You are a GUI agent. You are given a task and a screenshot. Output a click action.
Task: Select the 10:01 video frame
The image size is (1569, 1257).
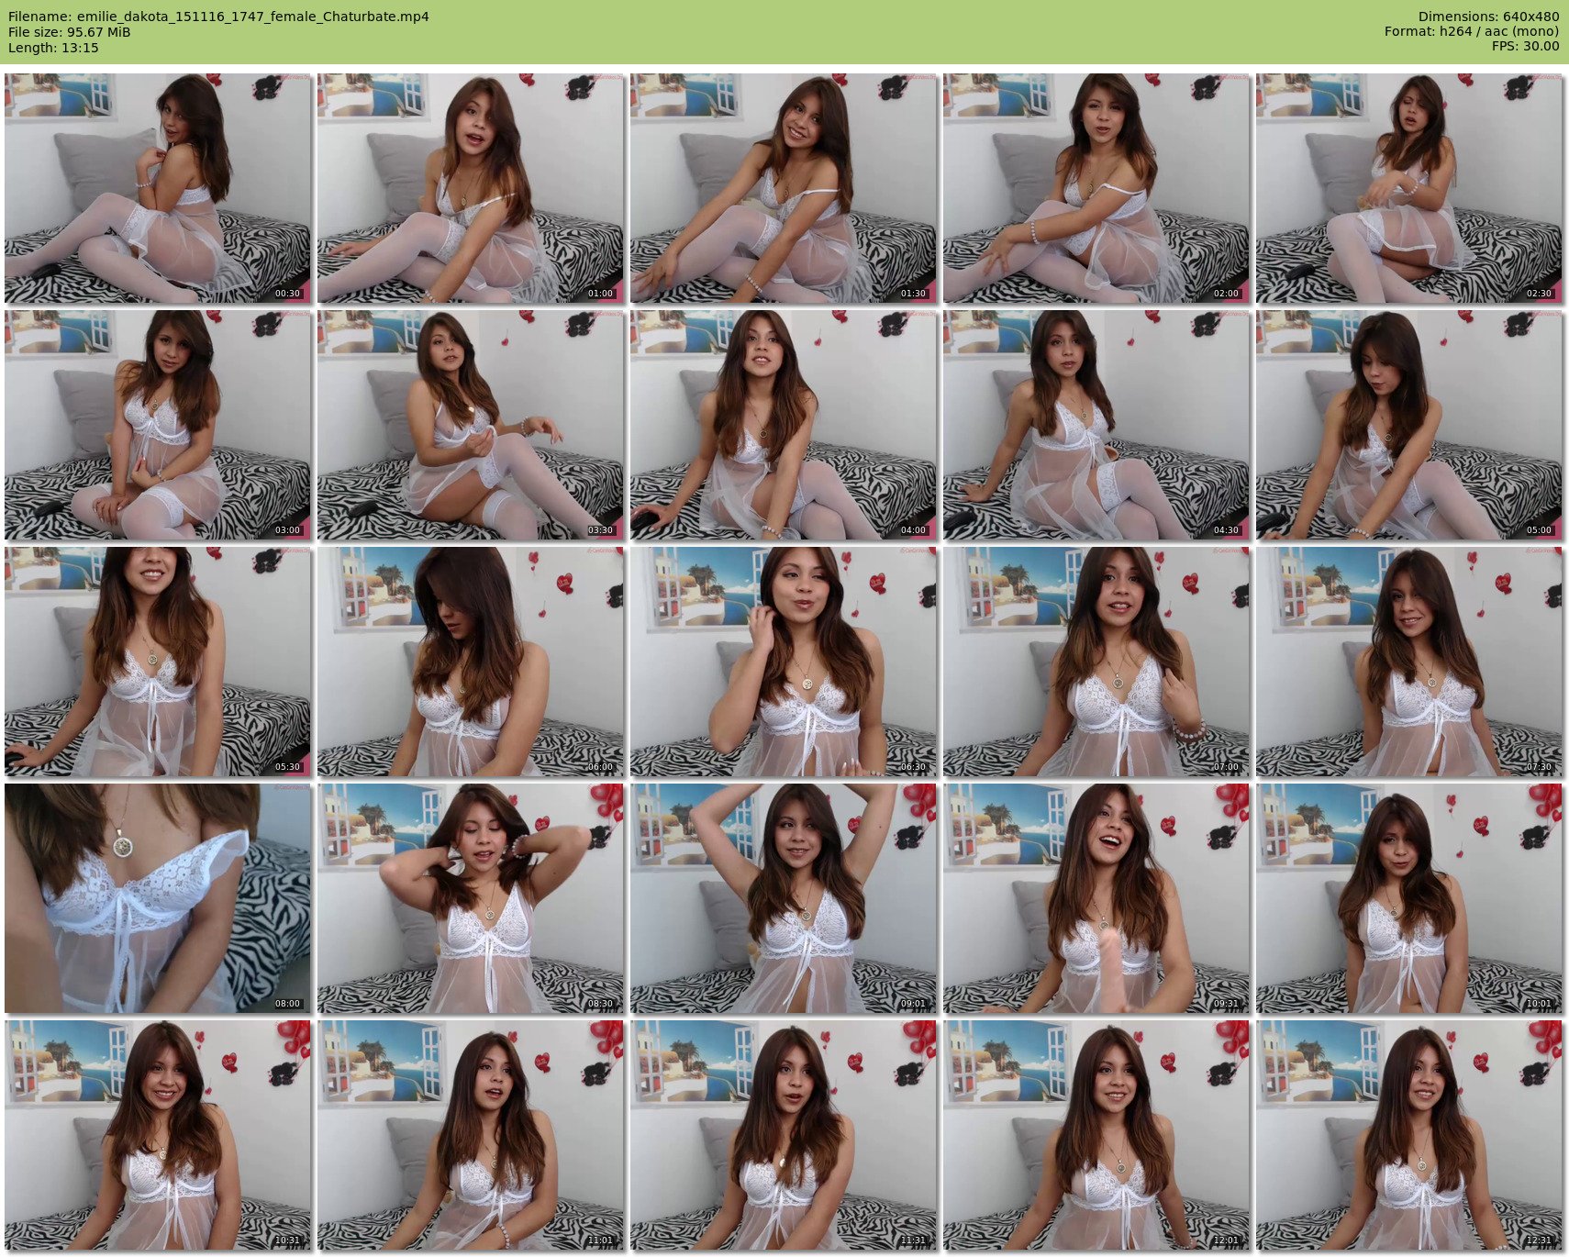click(x=1409, y=898)
